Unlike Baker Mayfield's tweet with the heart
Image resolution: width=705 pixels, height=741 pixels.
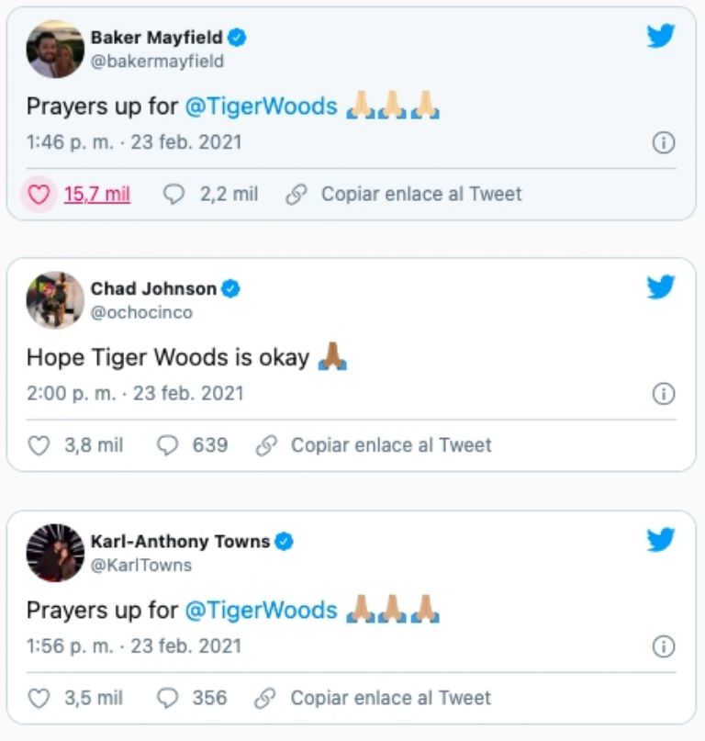[x=39, y=195]
